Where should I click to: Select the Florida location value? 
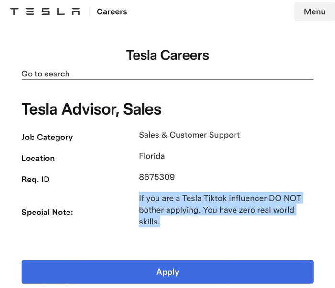point(152,156)
